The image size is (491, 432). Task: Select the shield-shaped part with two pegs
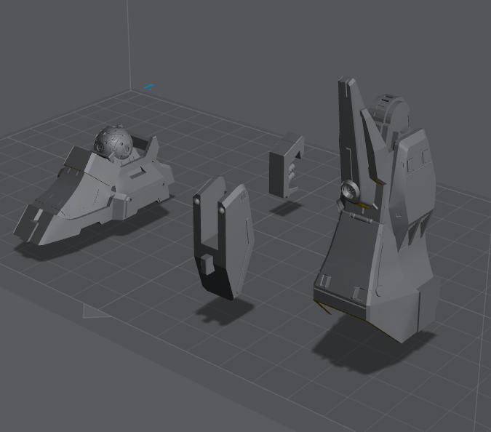(223, 238)
